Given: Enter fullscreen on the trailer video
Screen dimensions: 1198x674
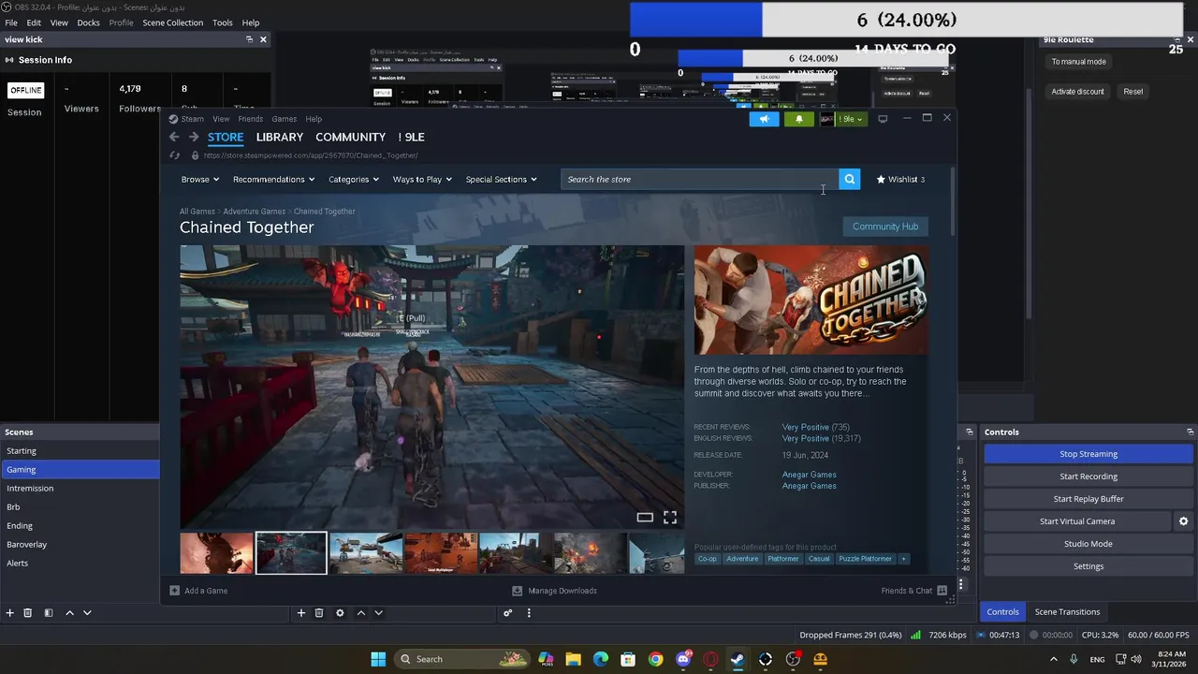Looking at the screenshot, I should 670,517.
